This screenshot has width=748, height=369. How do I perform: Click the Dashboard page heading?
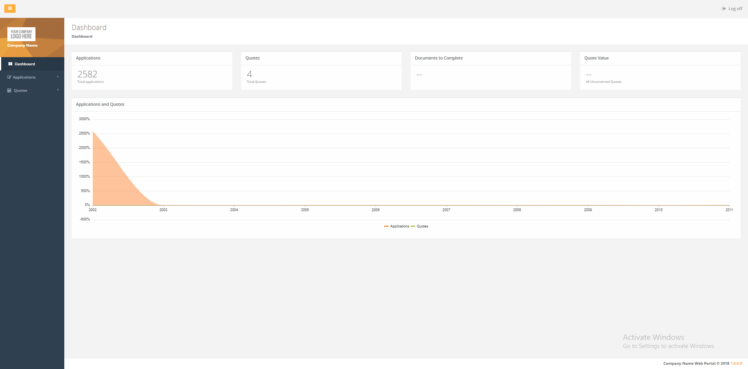89,27
